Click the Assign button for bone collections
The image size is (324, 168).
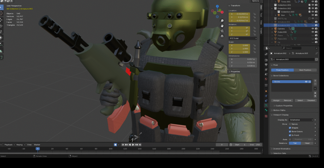277,100
